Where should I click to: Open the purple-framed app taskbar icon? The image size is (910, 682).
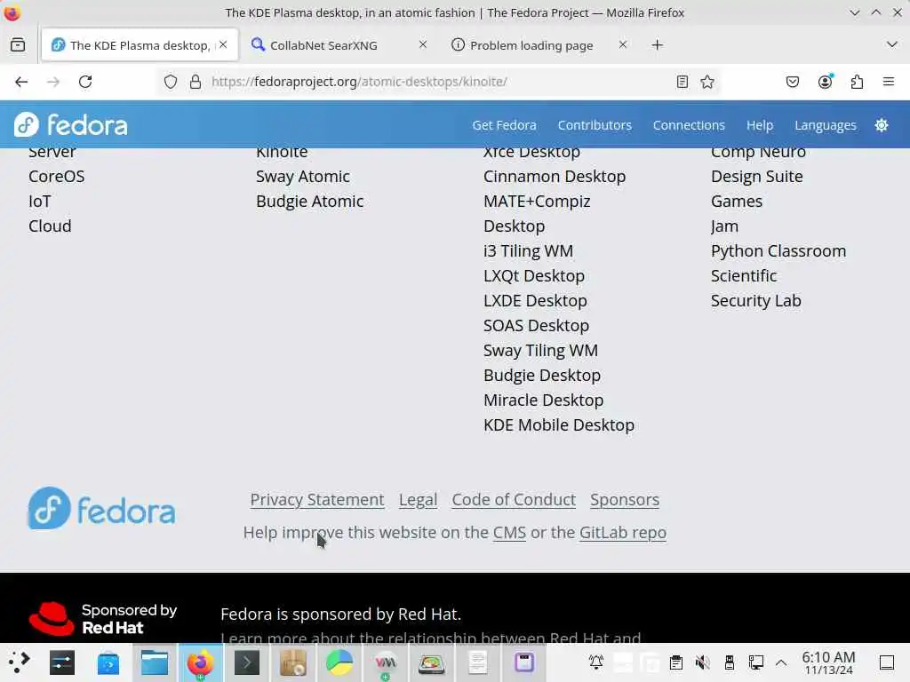(524, 662)
